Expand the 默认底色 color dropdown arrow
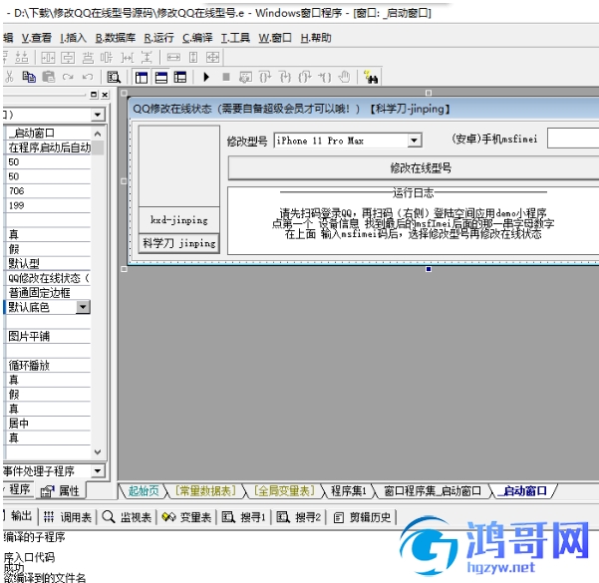 (83, 307)
